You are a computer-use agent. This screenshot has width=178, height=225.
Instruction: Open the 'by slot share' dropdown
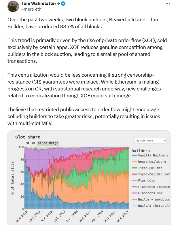pos(150,141)
